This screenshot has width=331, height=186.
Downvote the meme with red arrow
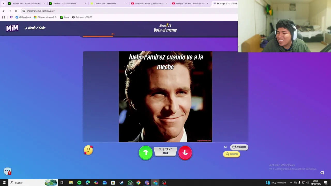185,152
